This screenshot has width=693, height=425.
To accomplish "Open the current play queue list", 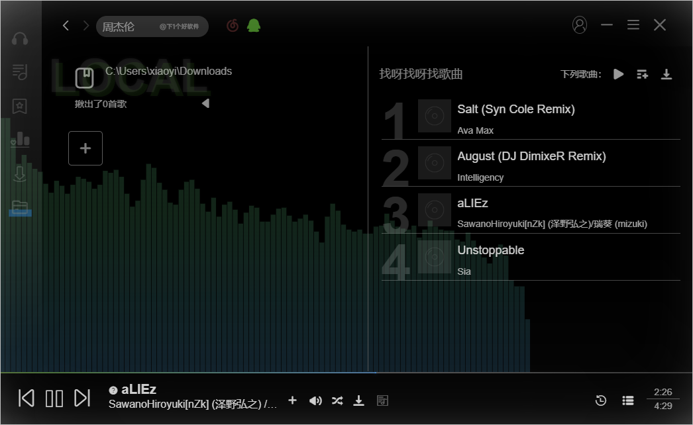I will click(627, 401).
